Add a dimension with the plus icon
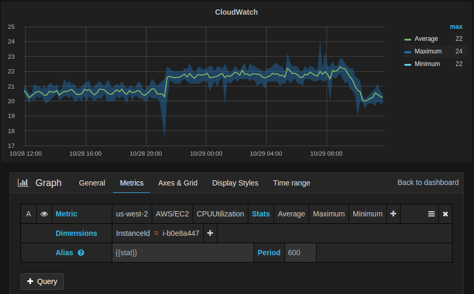This screenshot has height=294, width=474. 210,233
